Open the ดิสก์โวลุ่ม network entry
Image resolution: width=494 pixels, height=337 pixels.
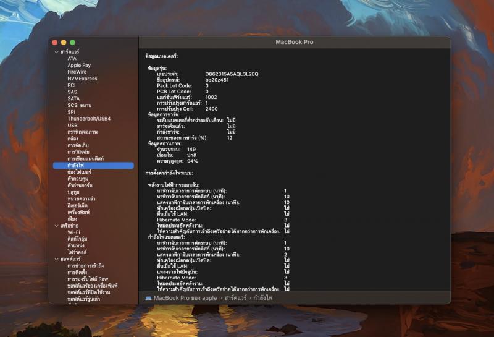(x=77, y=239)
